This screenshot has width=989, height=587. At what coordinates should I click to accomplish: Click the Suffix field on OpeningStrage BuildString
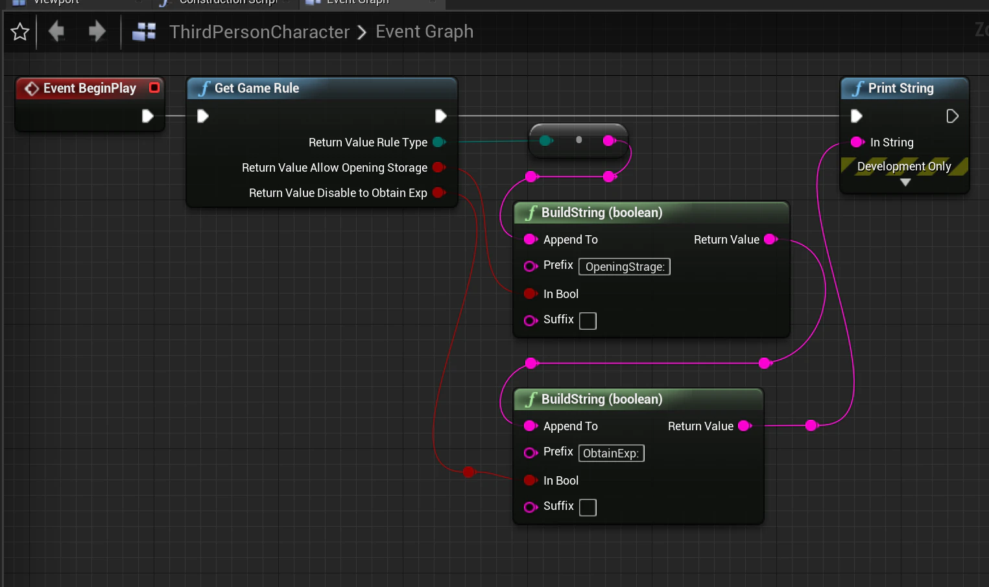588,321
